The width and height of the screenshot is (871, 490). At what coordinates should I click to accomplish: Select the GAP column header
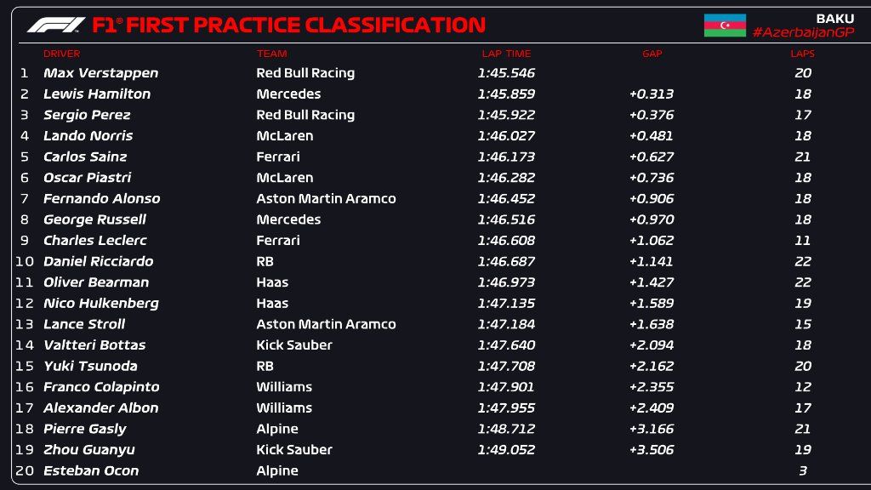652,54
